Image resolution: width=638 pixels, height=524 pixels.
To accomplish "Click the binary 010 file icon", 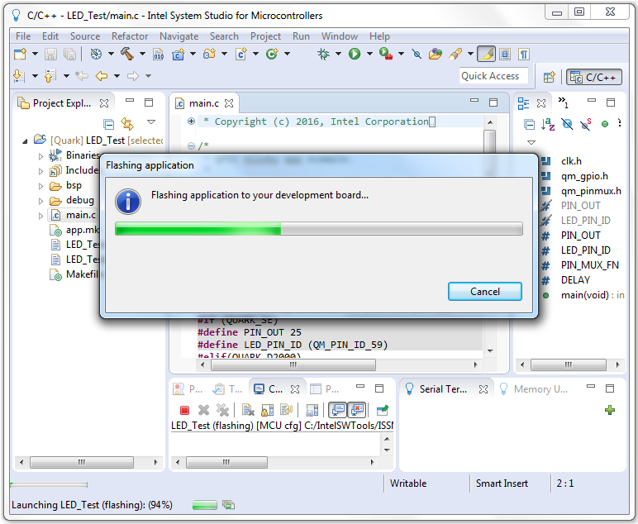I will [159, 54].
